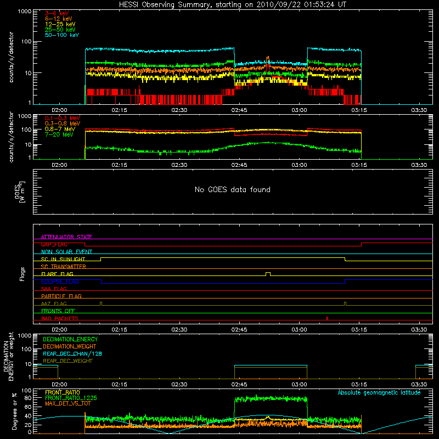439x439 pixels.
Task: Click the 0.3-0.8 MeV legend label
Action: click(x=63, y=123)
